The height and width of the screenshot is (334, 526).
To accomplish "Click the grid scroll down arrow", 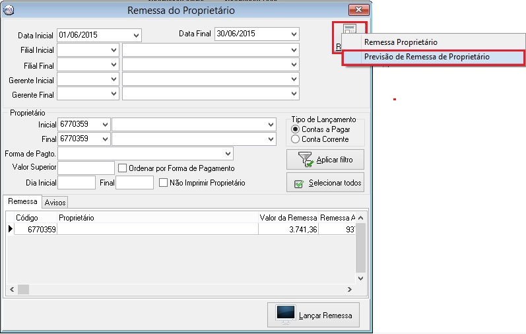I will [360, 278].
